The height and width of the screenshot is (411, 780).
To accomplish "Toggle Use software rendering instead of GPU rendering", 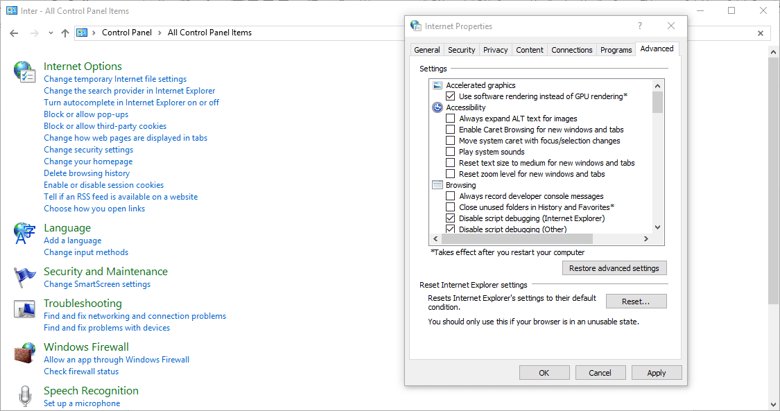I will (x=450, y=96).
